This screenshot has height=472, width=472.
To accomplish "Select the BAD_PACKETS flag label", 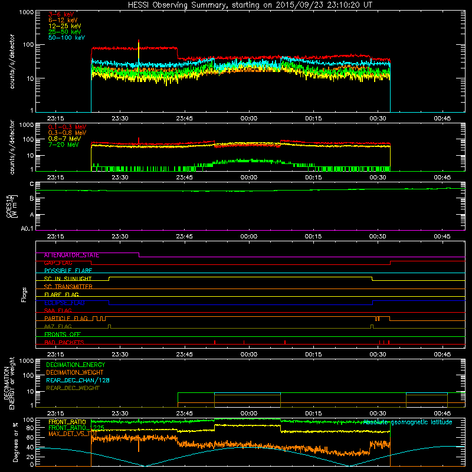I will click(64, 342).
